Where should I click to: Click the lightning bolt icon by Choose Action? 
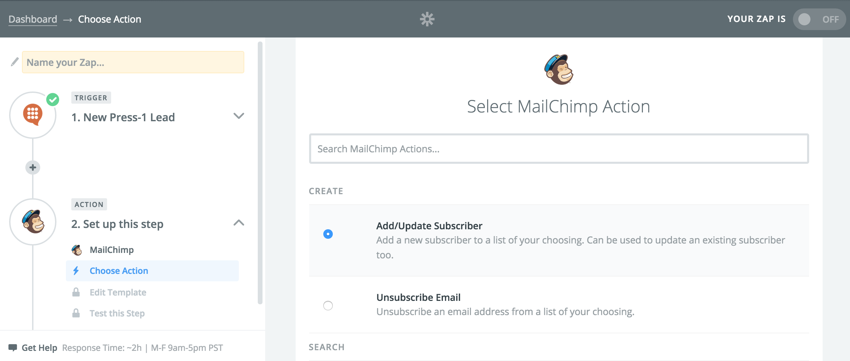pos(76,270)
